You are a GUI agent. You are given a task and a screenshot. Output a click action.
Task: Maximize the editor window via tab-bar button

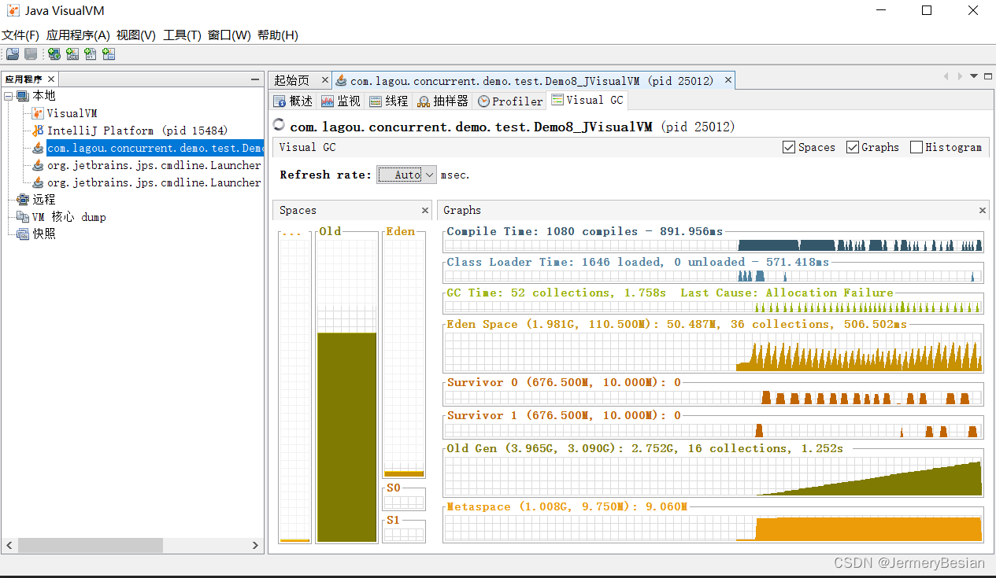(987, 76)
